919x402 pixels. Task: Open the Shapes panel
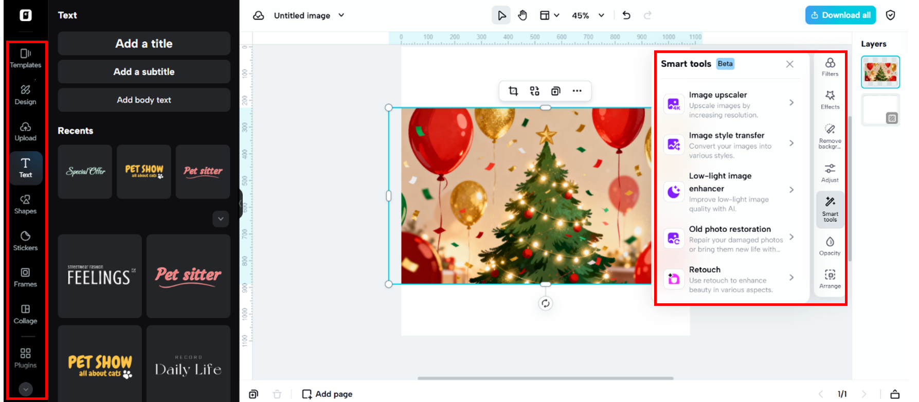point(26,204)
